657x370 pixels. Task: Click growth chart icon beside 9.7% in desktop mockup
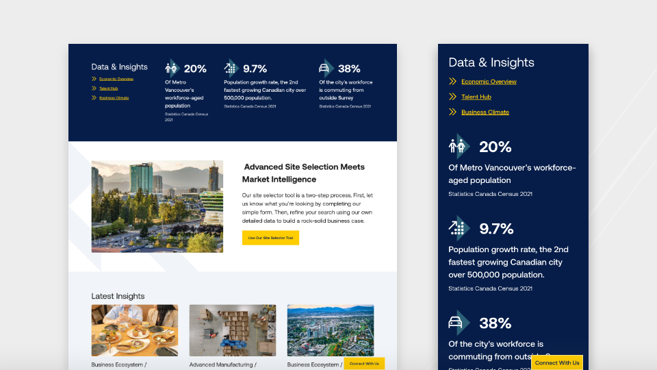pyautogui.click(x=231, y=68)
